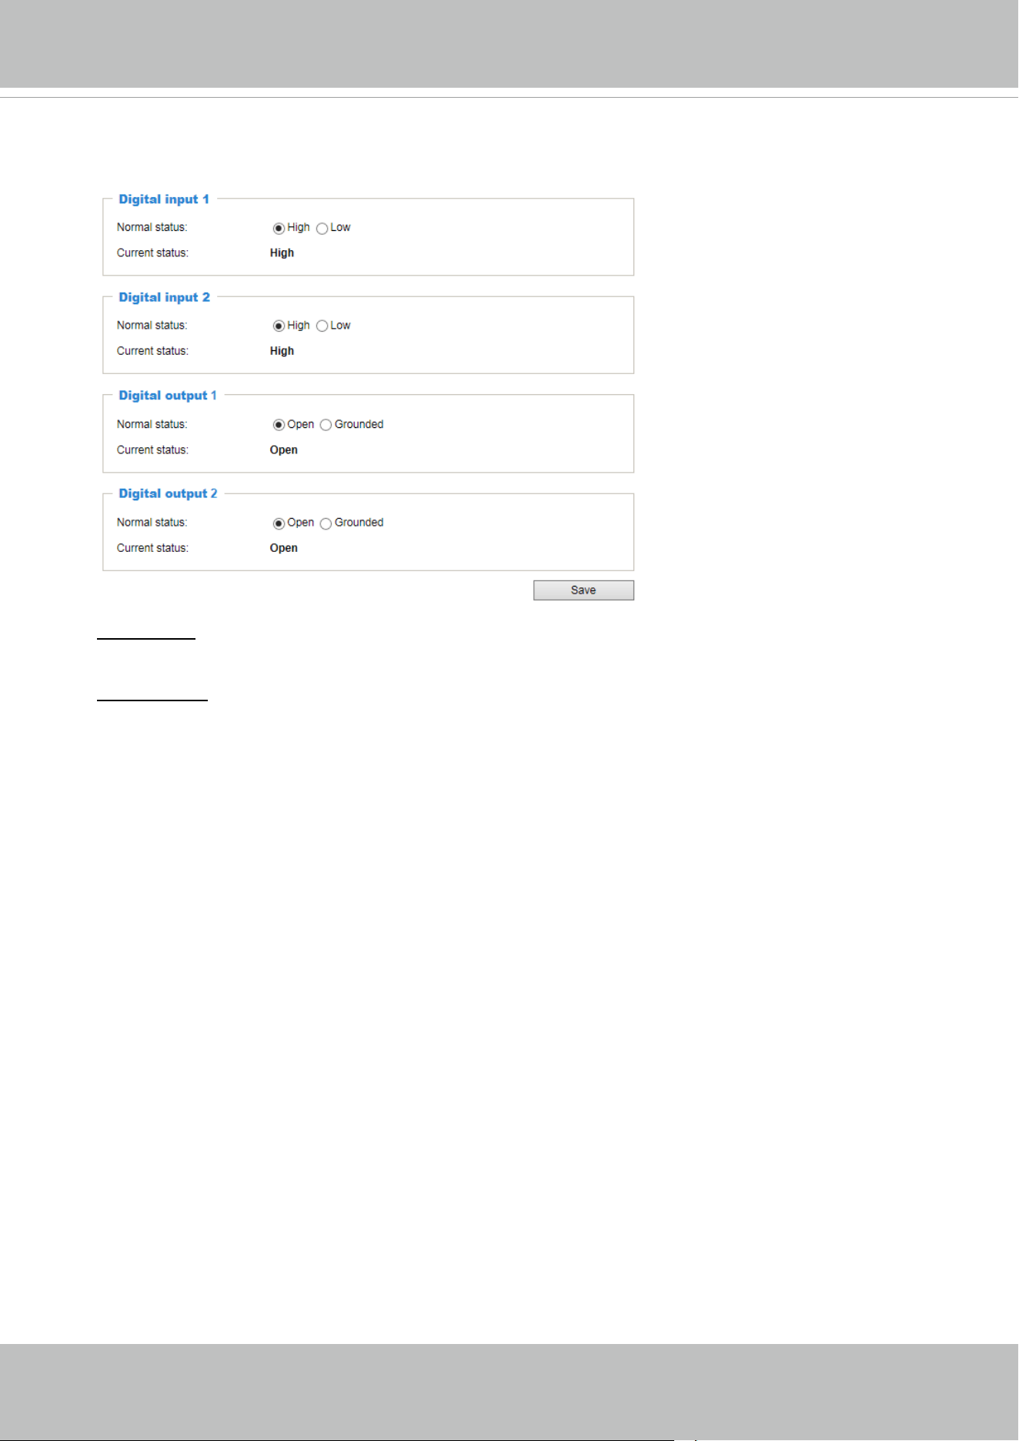This screenshot has width=1019, height=1441.
Task: Click Current status label in Digital input 1
Action: click(152, 253)
